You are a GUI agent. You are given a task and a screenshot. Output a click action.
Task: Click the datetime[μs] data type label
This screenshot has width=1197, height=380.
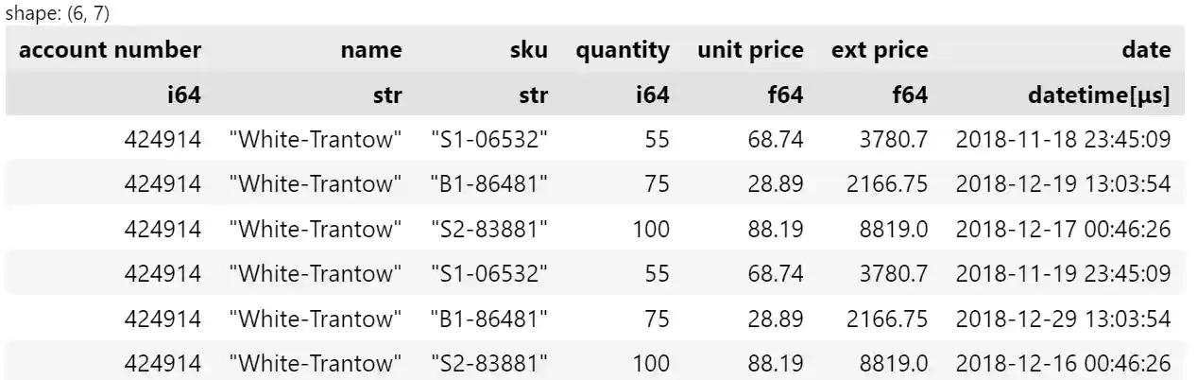click(x=1099, y=95)
